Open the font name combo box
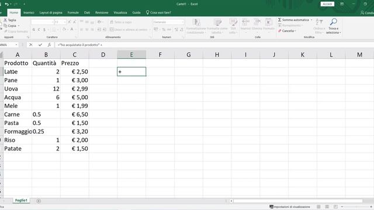Screen dimensions: 374x210 (x=43, y=22)
